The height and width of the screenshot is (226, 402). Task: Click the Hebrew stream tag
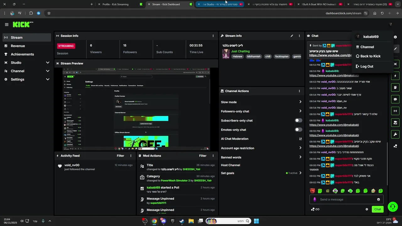(237, 56)
